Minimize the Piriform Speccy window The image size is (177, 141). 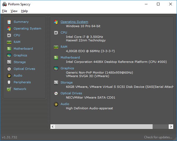point(146,4)
